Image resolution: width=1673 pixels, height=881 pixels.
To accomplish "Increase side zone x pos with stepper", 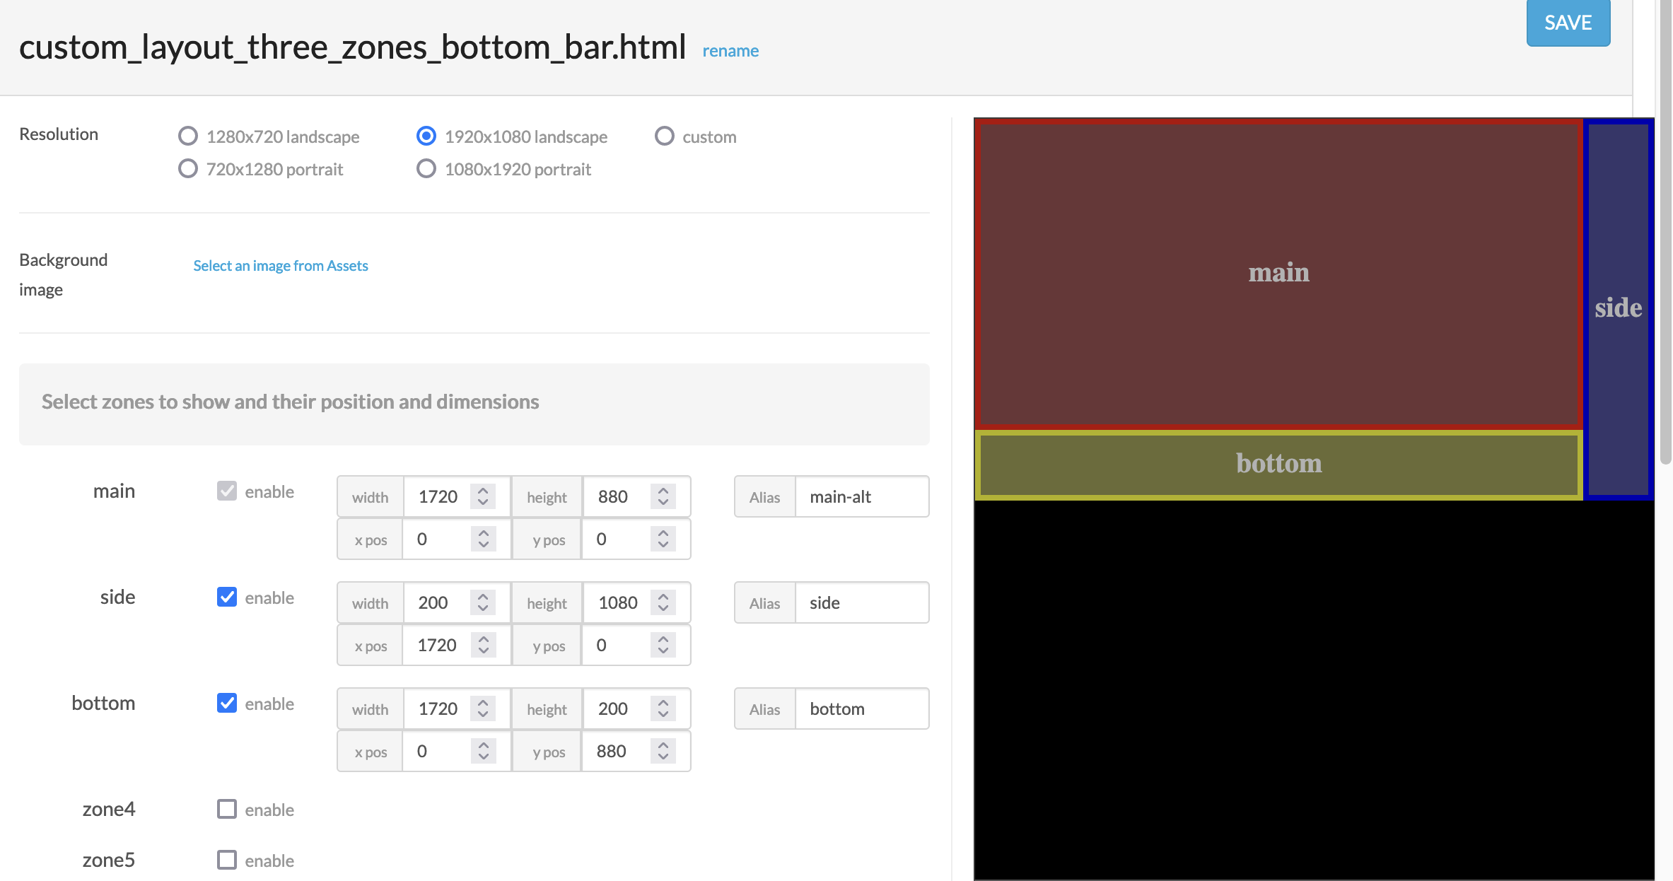I will pyautogui.click(x=482, y=639).
